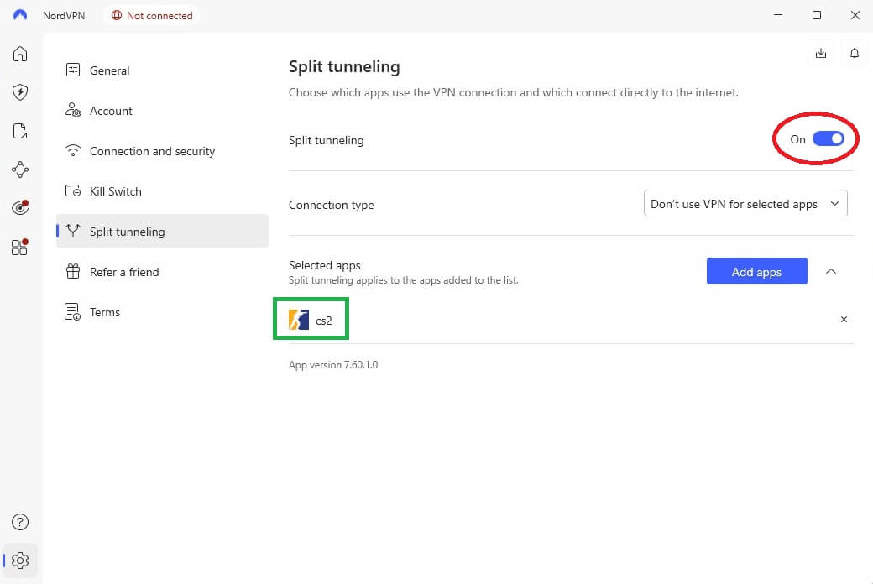Click the download icon at top right
The image size is (873, 584).
tap(820, 52)
